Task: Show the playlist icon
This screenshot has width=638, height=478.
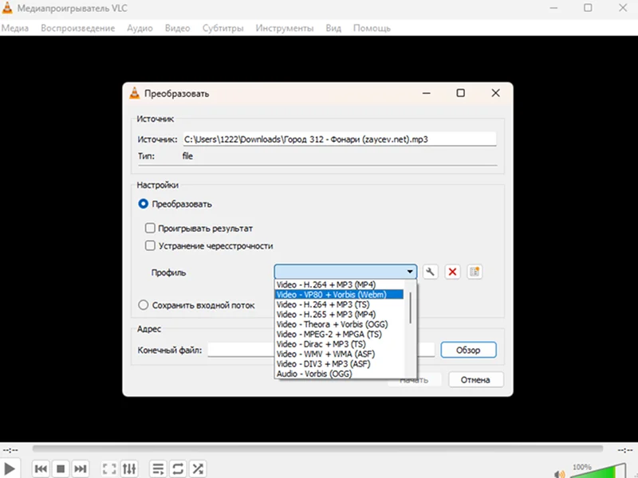Action: [x=158, y=468]
